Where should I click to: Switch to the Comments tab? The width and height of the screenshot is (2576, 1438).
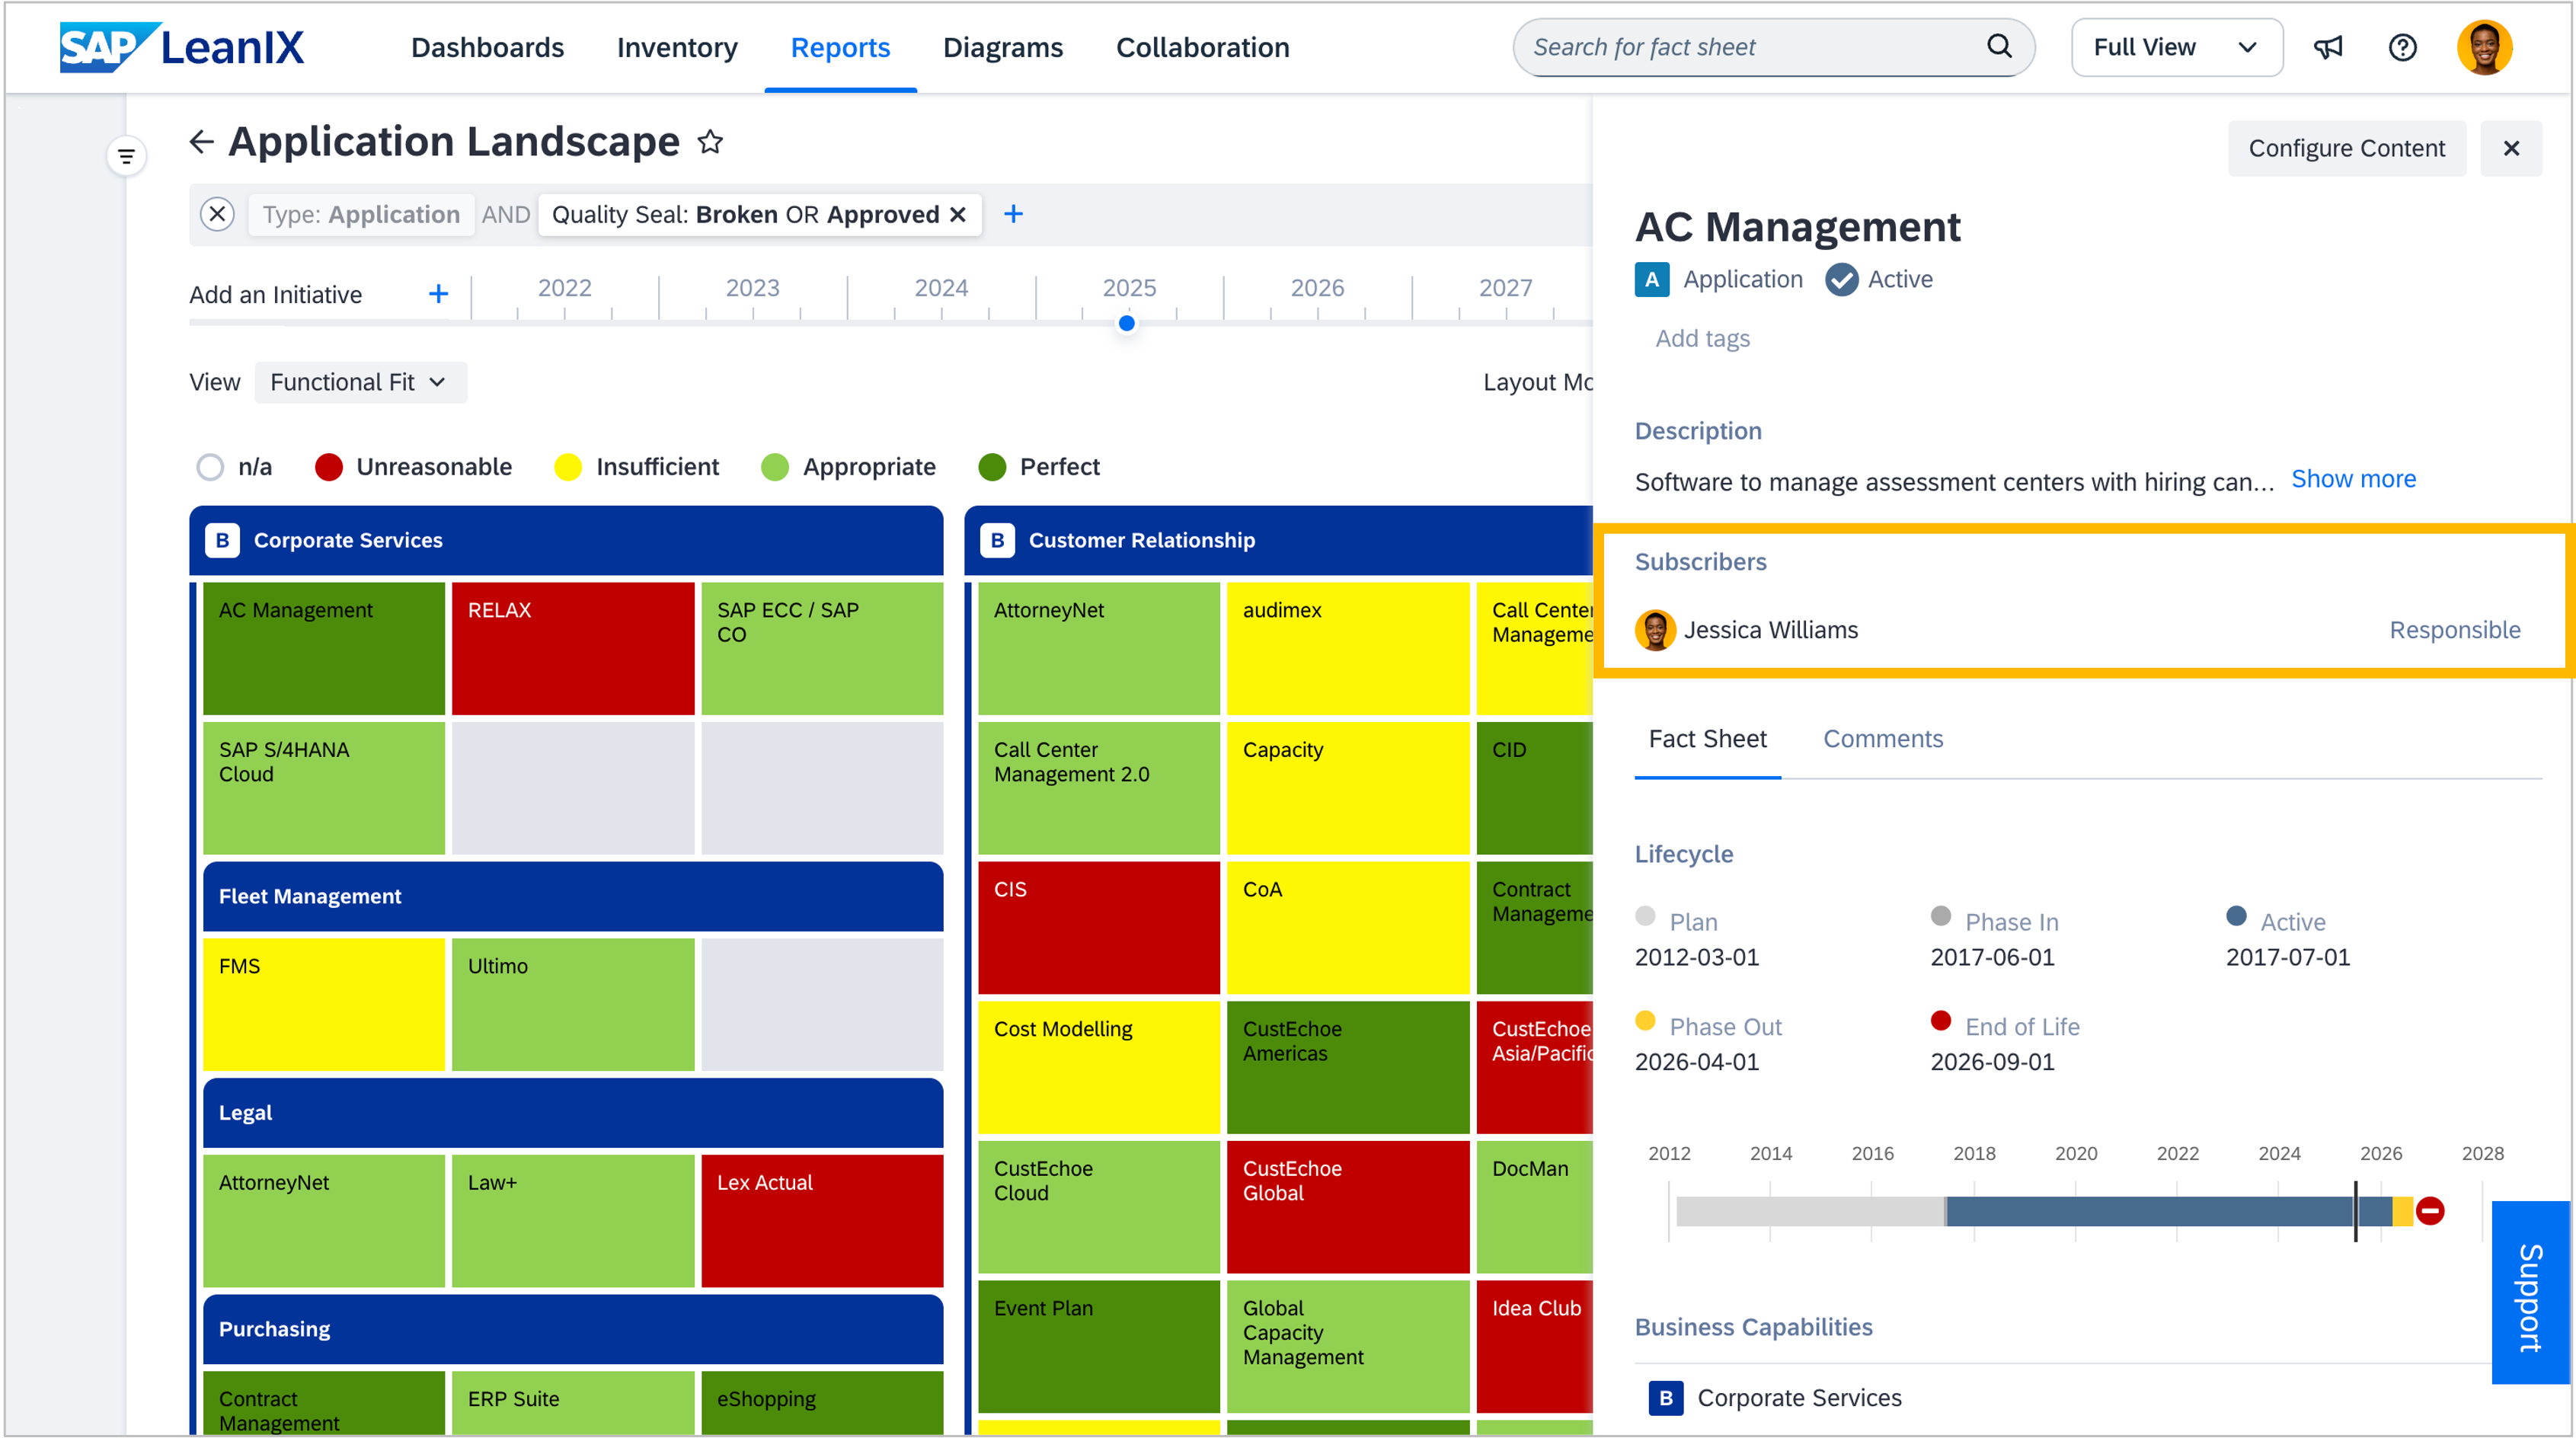(x=1882, y=739)
